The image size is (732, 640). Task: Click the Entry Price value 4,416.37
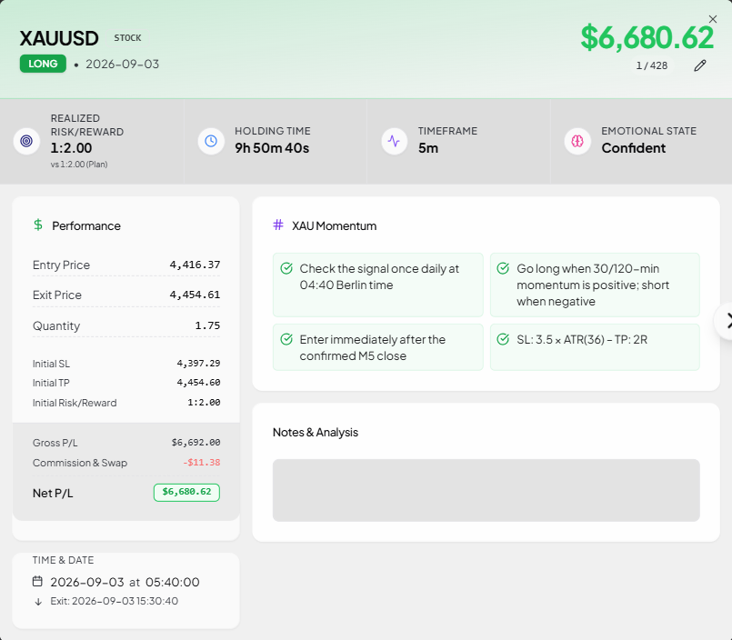(x=195, y=265)
